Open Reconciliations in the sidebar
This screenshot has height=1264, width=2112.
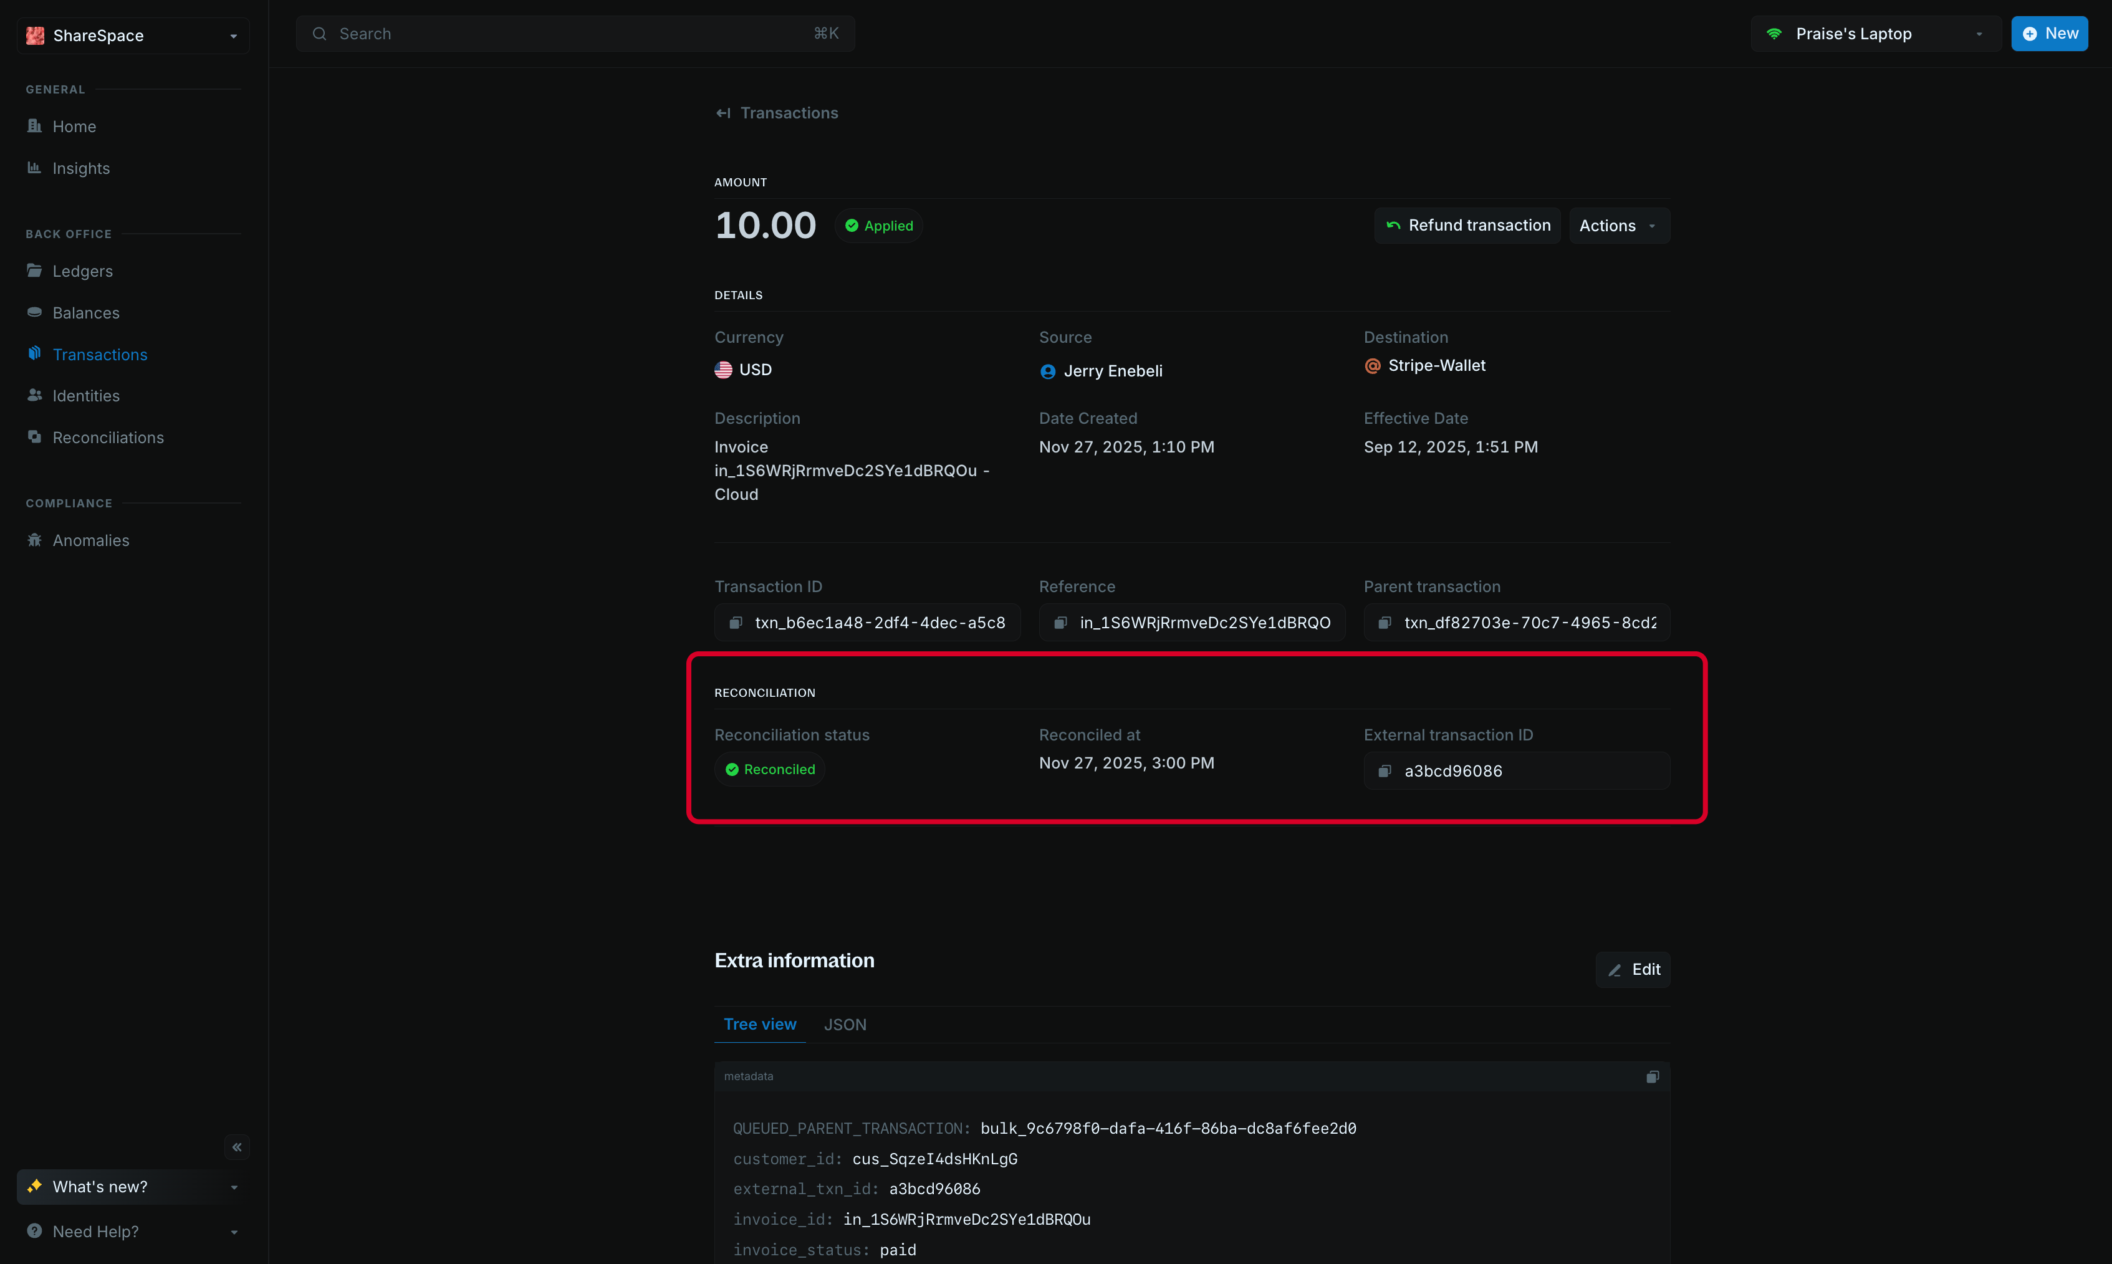pyautogui.click(x=108, y=438)
